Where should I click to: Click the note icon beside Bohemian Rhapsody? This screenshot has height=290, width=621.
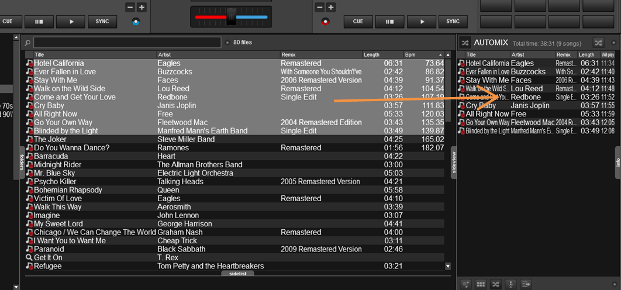tap(29, 190)
